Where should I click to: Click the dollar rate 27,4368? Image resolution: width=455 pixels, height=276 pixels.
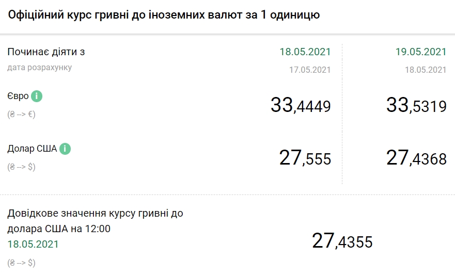pyautogui.click(x=416, y=158)
